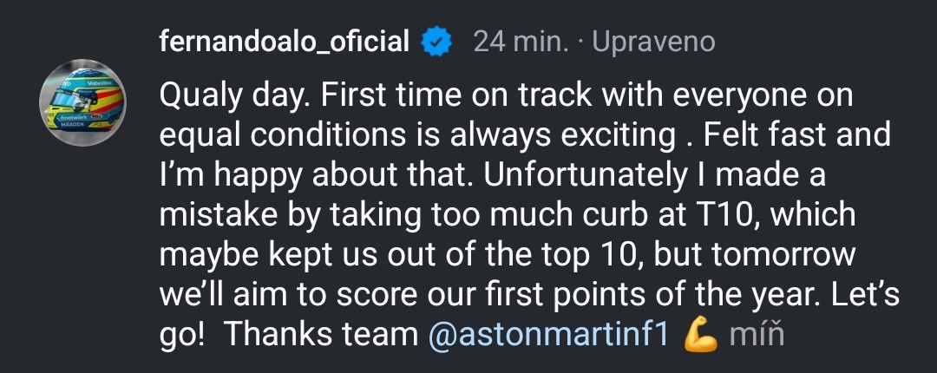937x373 pixels.
Task: Open the helmet profile picture avatar
Action: click(82, 102)
